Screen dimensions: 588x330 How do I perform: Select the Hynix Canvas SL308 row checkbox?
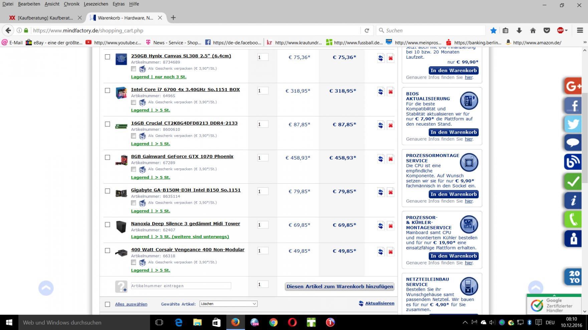point(108,57)
